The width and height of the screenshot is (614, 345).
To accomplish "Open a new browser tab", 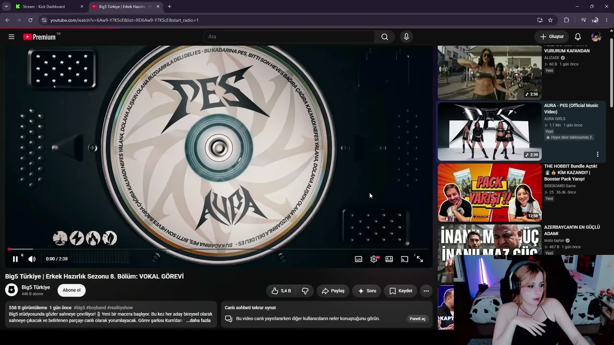I will 169,7.
